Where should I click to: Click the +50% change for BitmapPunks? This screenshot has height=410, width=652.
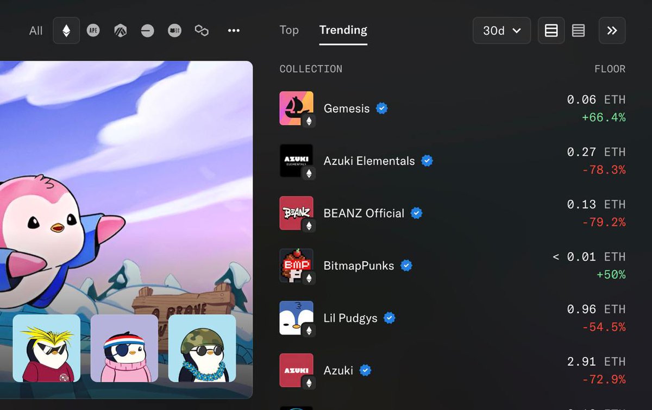[x=611, y=275]
